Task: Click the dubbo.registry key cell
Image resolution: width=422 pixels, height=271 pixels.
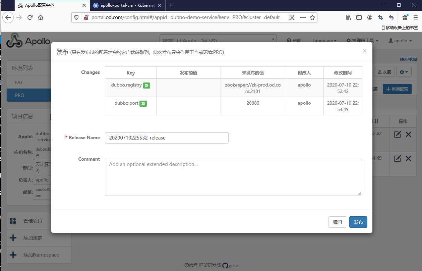Action: (x=131, y=88)
